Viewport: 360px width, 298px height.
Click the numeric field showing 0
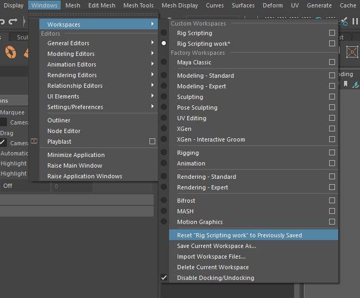pyautogui.click(x=72, y=186)
